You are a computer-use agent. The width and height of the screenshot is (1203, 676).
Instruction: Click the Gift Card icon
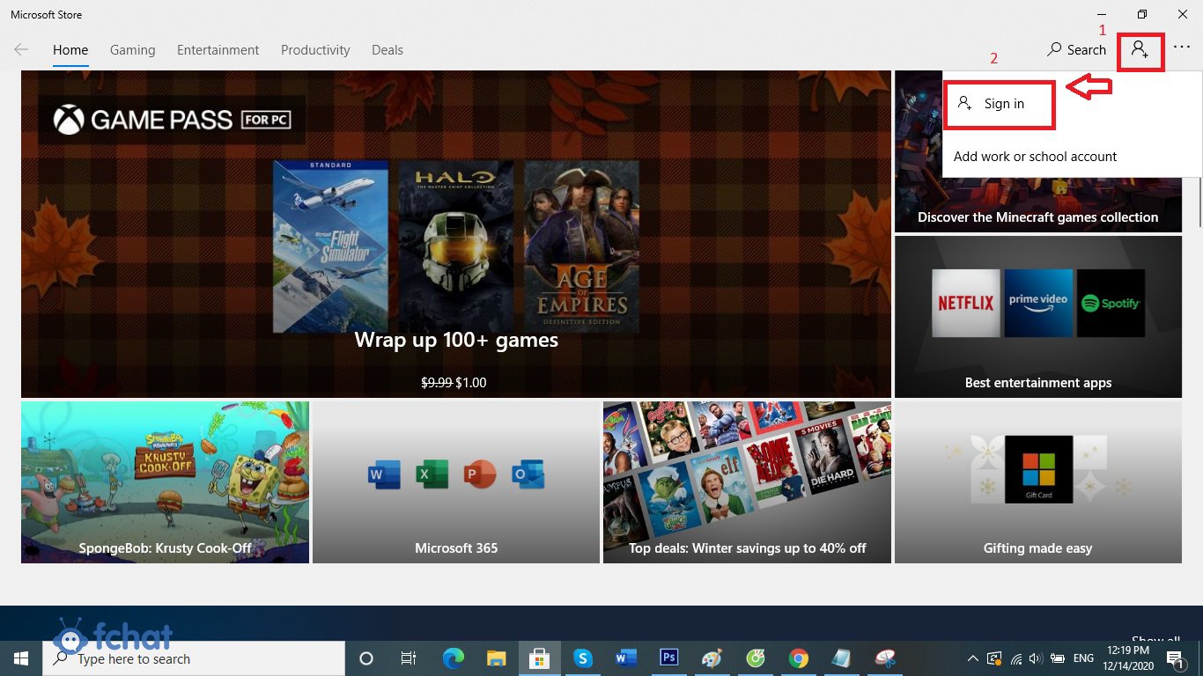tap(1038, 469)
